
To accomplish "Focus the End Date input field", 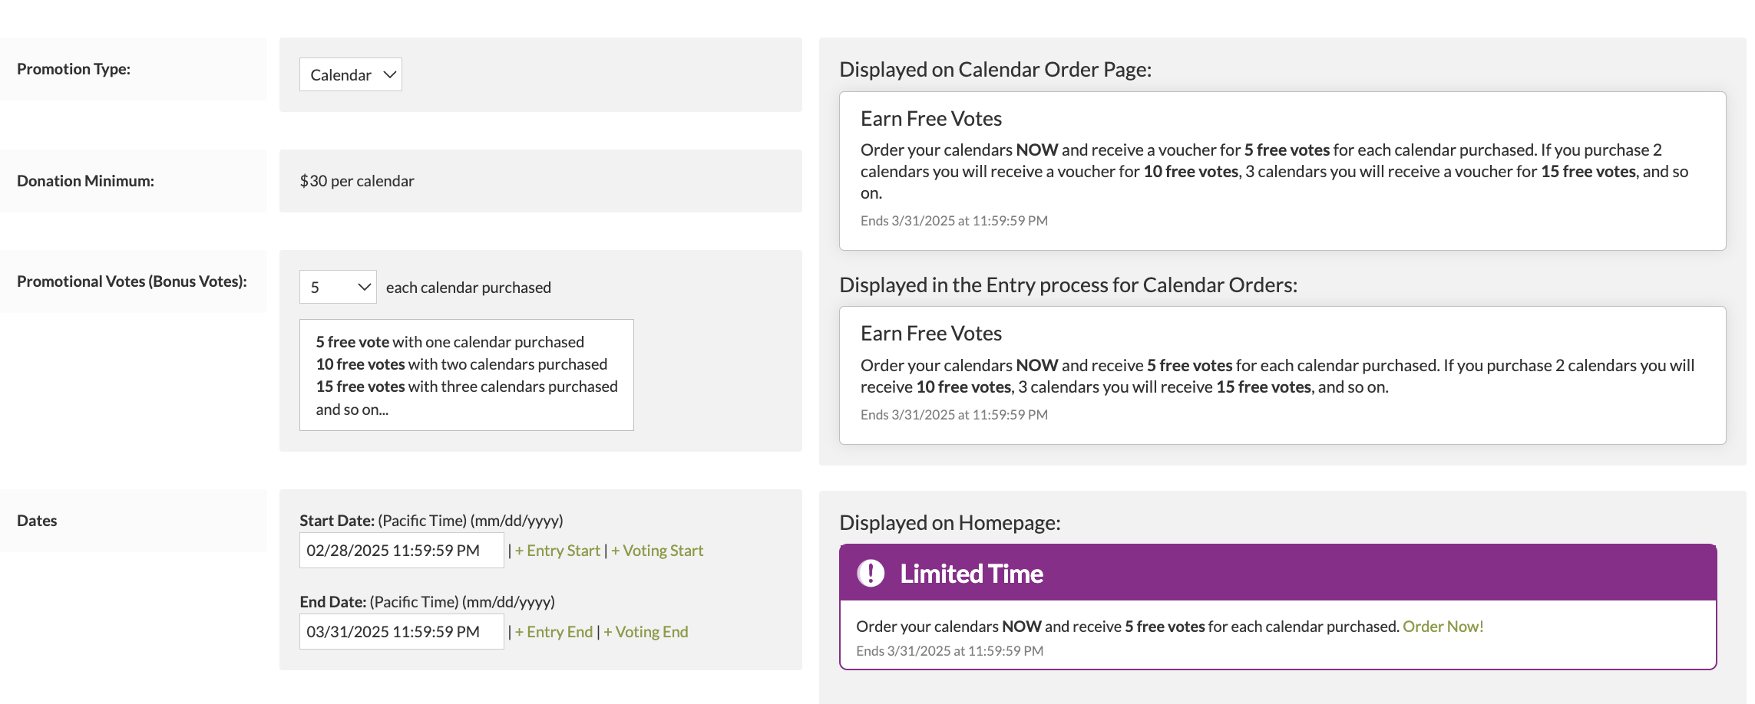I will click(x=401, y=632).
